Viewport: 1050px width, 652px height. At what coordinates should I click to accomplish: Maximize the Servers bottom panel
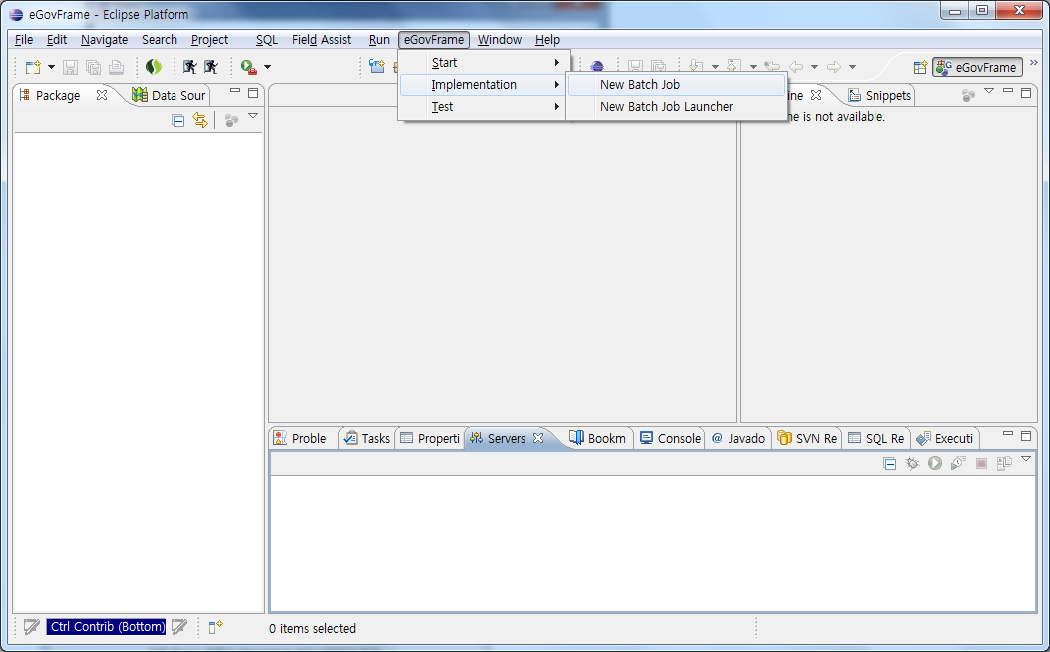pyautogui.click(x=1026, y=435)
